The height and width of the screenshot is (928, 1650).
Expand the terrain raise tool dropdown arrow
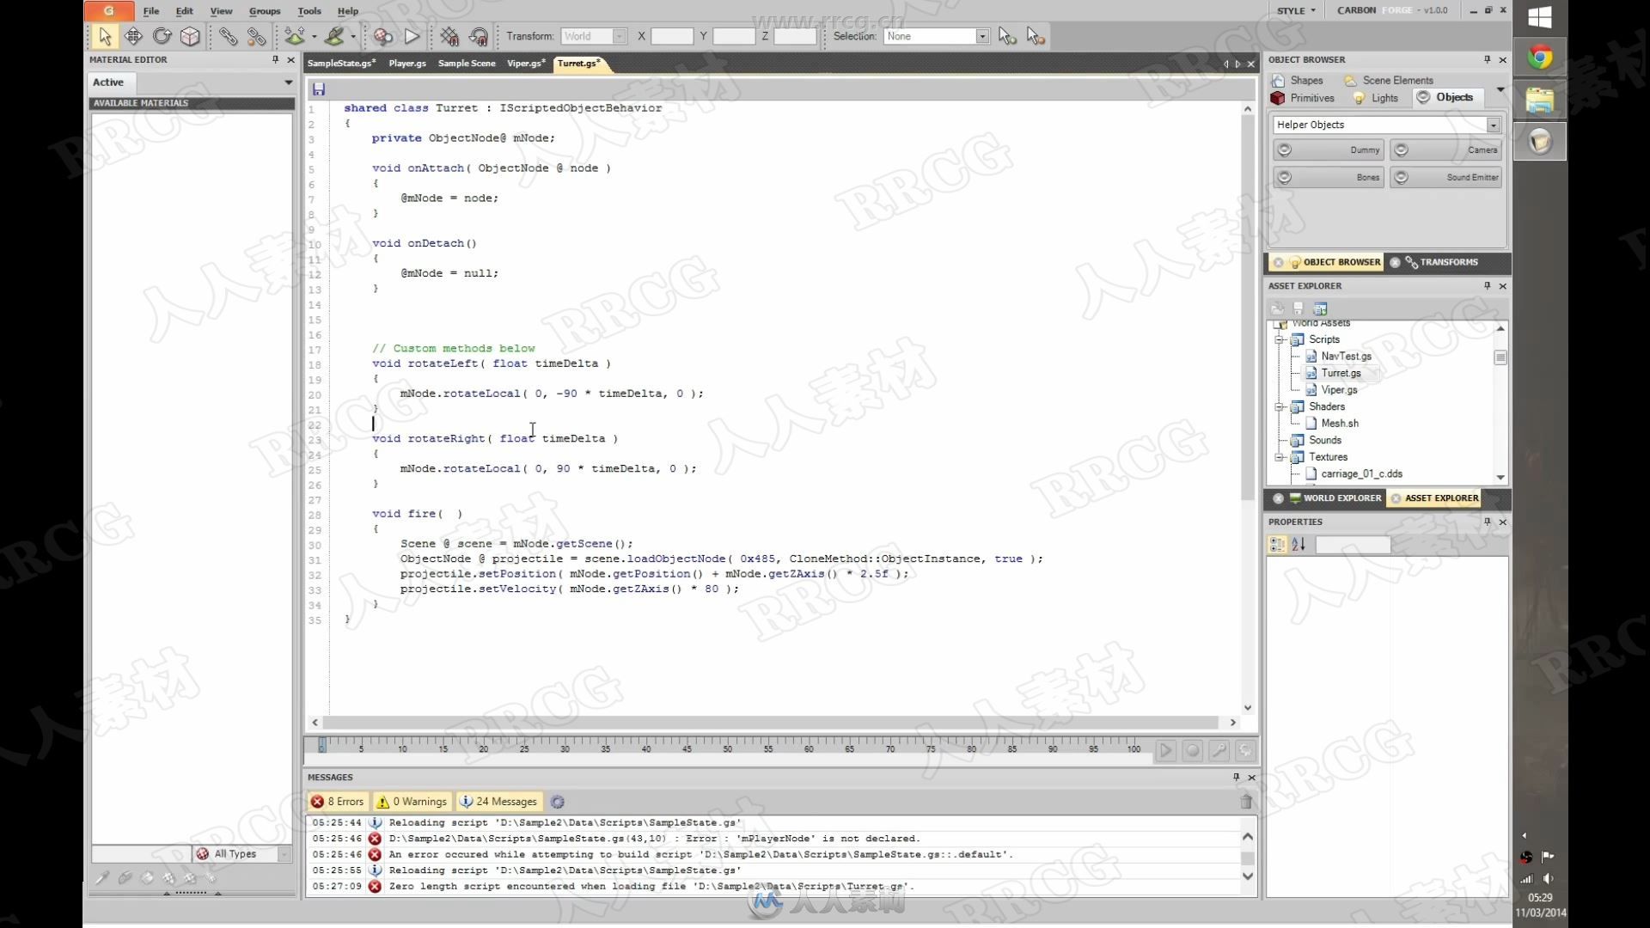(314, 36)
